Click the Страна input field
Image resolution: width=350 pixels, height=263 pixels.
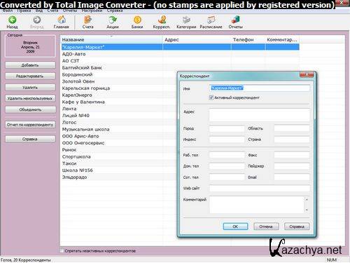[292, 140]
